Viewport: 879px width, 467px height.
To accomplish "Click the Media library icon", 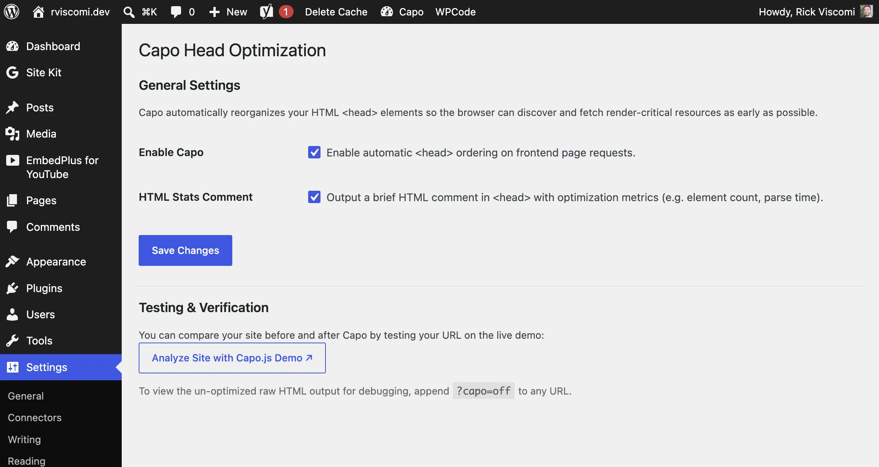I will click(12, 134).
